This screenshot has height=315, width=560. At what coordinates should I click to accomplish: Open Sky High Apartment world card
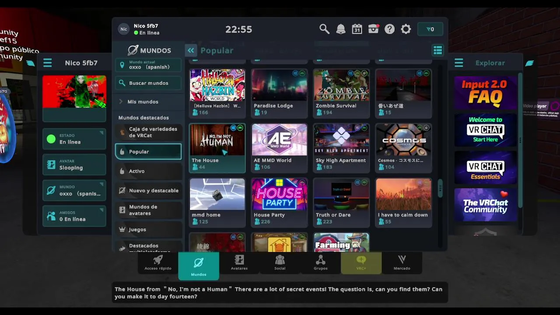coord(341,148)
